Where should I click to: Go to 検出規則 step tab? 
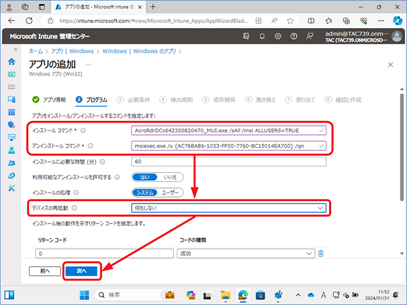(176, 100)
